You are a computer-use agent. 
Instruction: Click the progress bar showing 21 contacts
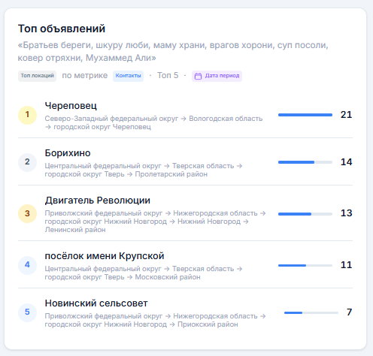click(305, 115)
